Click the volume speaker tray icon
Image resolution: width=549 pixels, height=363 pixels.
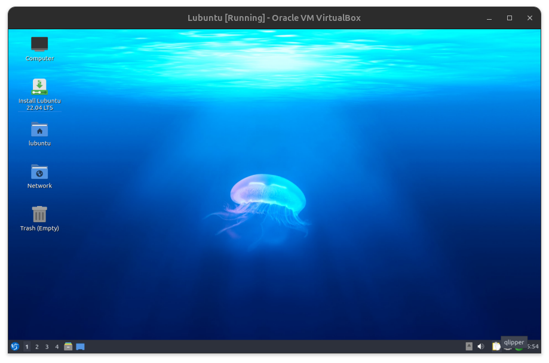(481, 346)
